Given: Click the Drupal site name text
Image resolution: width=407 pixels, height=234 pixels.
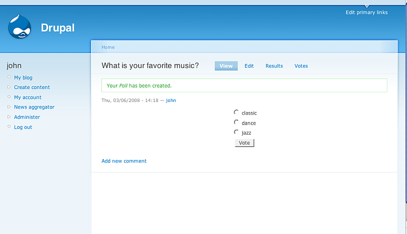Looking at the screenshot, I should coord(57,28).
